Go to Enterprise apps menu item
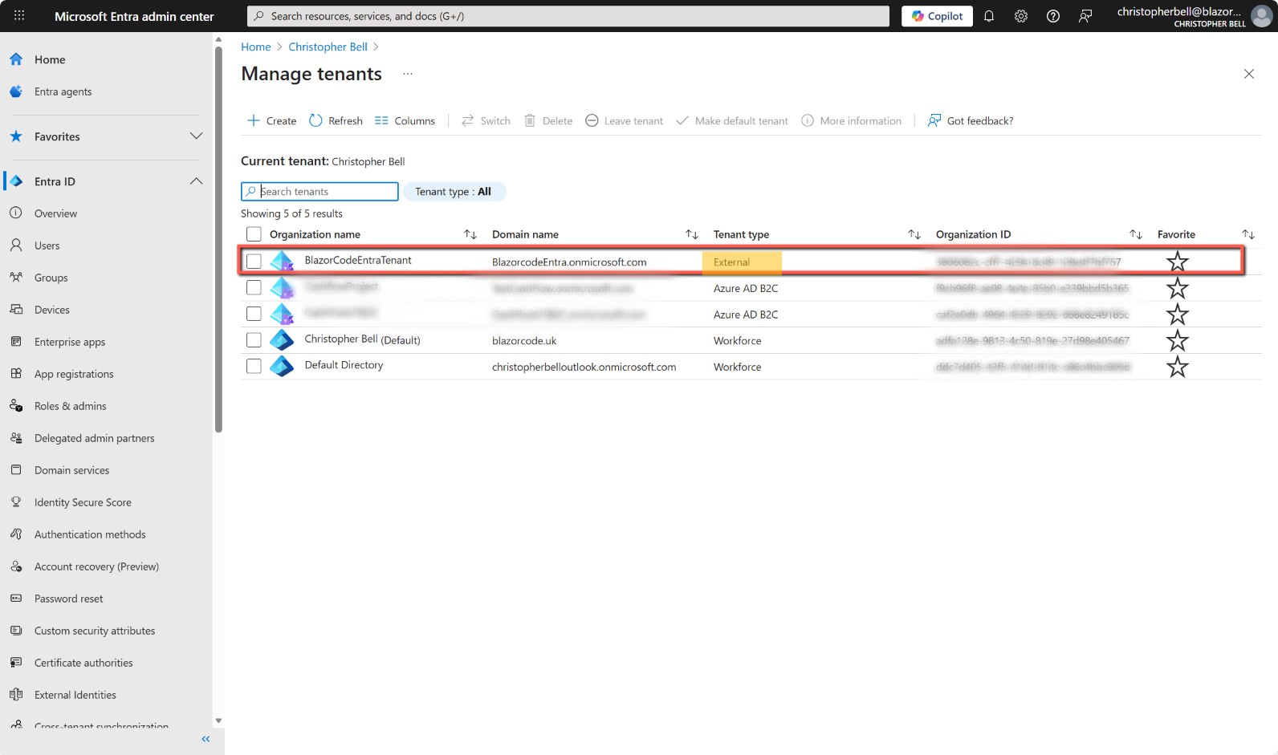 point(70,342)
